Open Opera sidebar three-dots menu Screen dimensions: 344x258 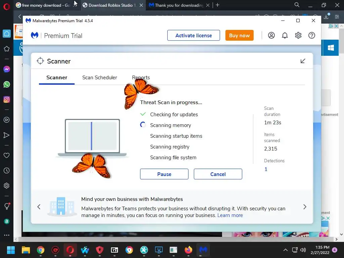pos(7,235)
